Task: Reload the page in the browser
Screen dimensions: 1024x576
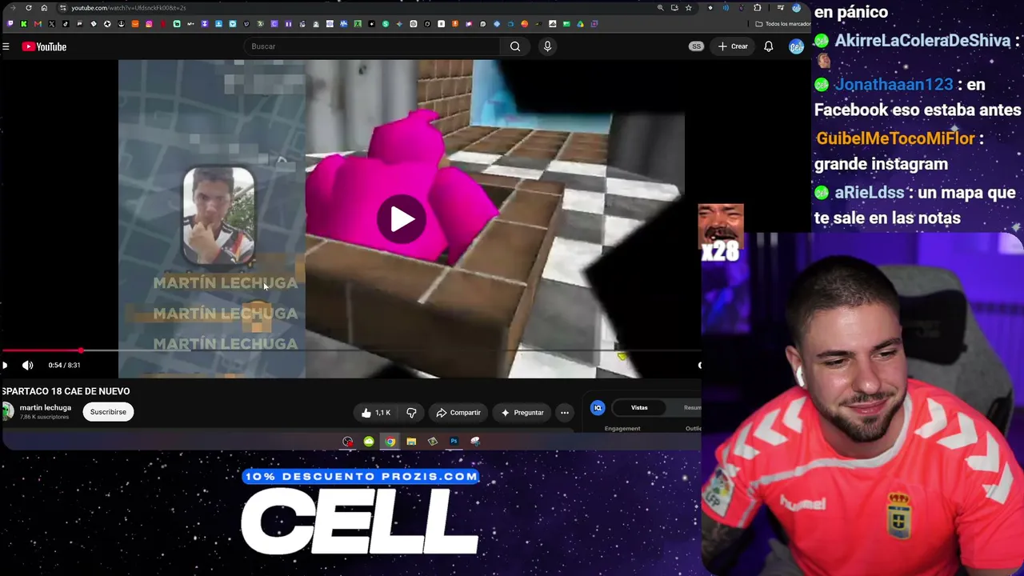Action: (29, 8)
